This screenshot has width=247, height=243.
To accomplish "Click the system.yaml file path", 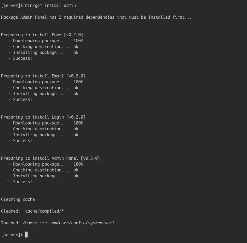I will click(x=68, y=223).
